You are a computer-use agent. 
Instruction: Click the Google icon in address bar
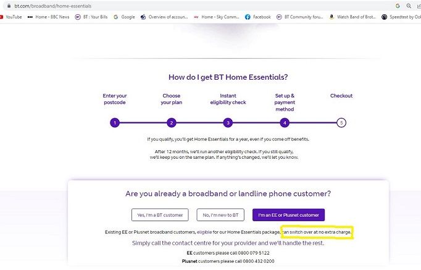(398, 6)
